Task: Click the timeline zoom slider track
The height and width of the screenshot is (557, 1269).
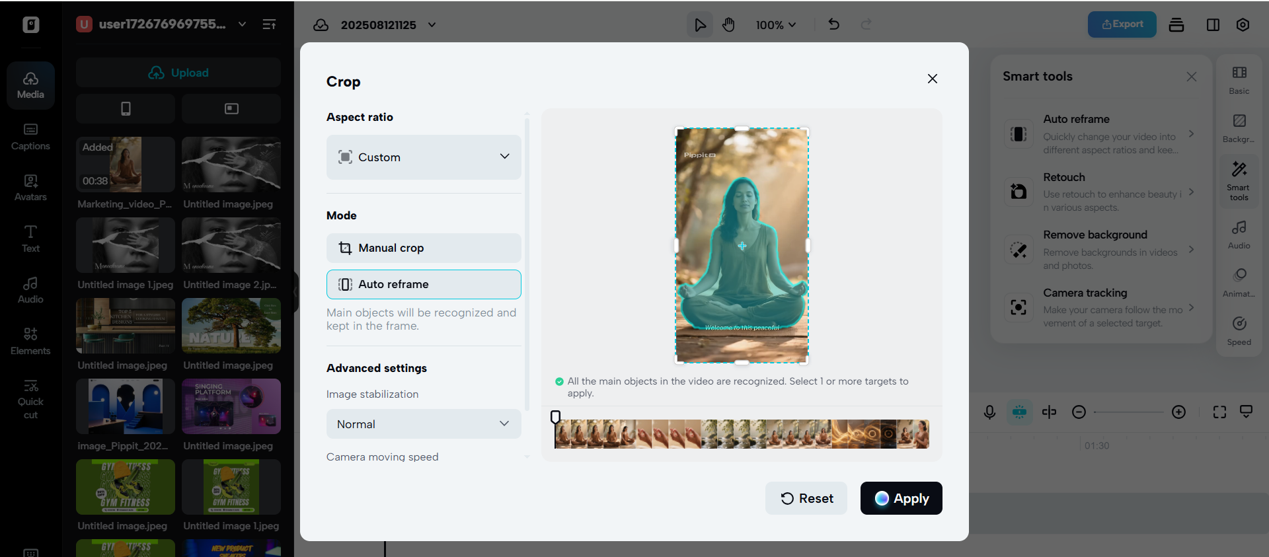Action: point(1128,412)
